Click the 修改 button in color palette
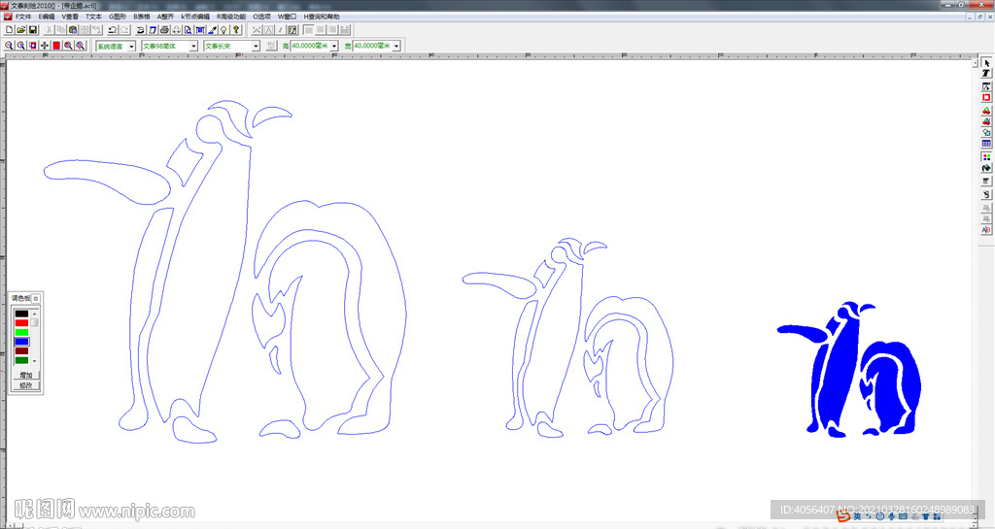Image resolution: width=995 pixels, height=529 pixels. (25, 385)
